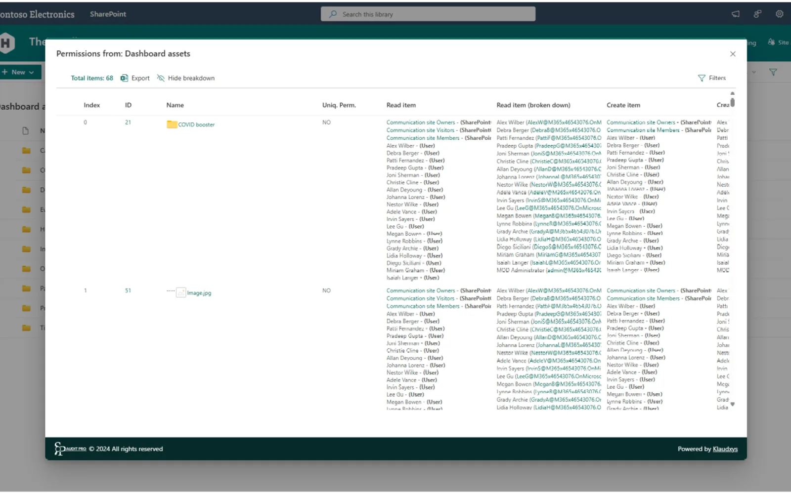Close the Permissions dialog with the X
The image size is (791, 494).
click(x=733, y=54)
